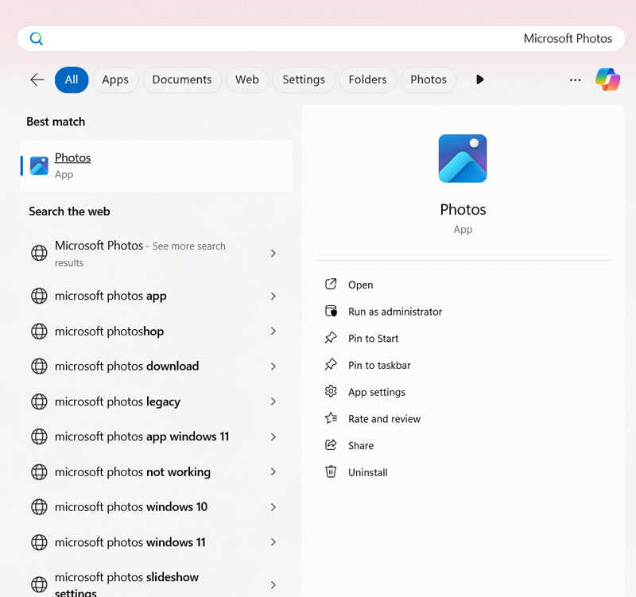Switch to the Settings filter tab

pos(304,79)
